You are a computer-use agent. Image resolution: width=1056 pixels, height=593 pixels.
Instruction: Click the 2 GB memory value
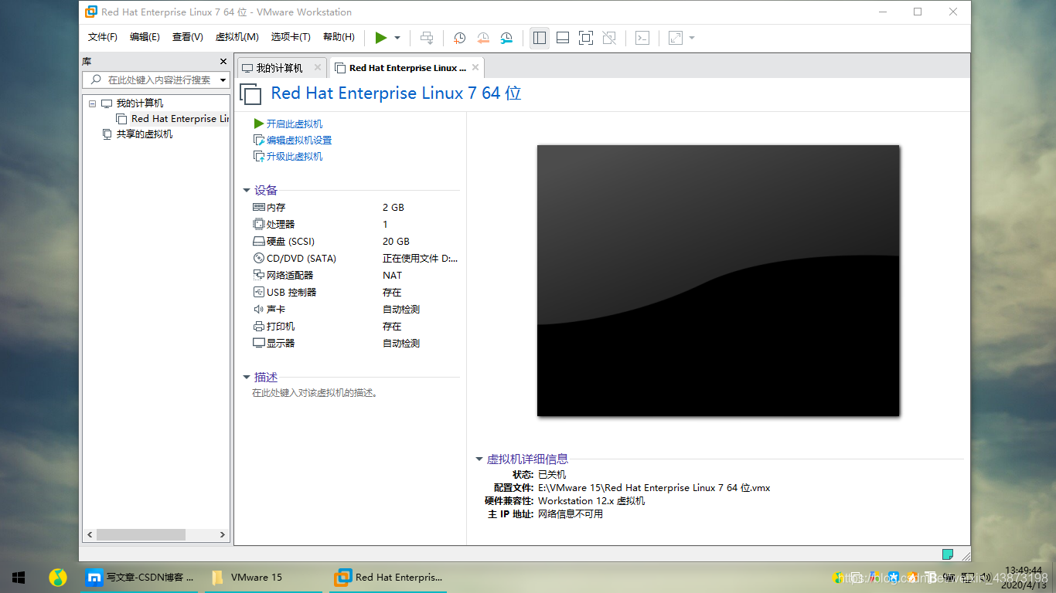pos(393,207)
